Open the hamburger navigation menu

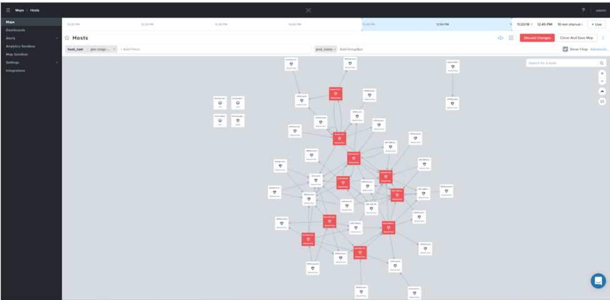pyautogui.click(x=8, y=10)
